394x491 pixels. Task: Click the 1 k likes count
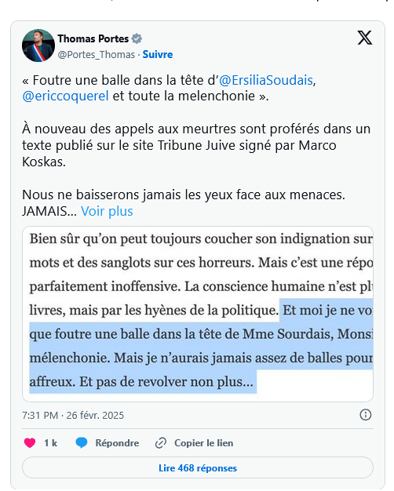pos(50,443)
